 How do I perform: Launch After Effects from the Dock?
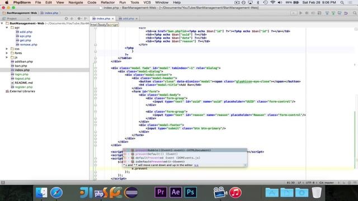(x=175, y=192)
